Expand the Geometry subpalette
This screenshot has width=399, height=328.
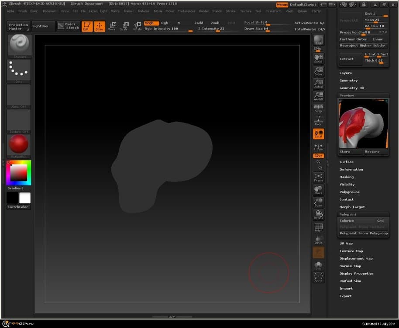pyautogui.click(x=348, y=80)
